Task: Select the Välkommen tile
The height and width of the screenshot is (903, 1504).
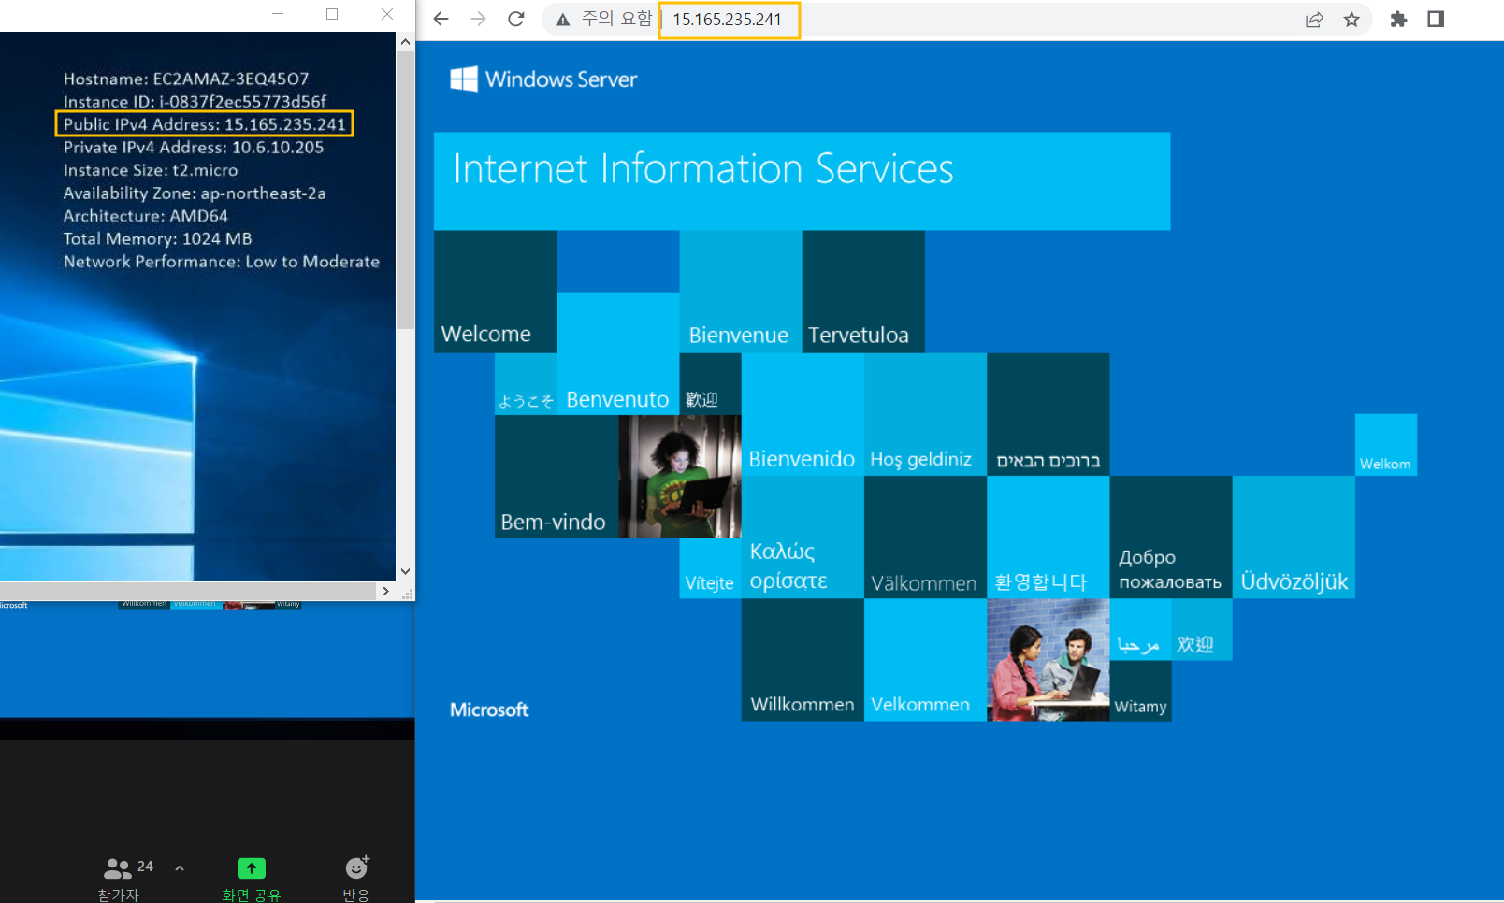Action: [x=925, y=537]
